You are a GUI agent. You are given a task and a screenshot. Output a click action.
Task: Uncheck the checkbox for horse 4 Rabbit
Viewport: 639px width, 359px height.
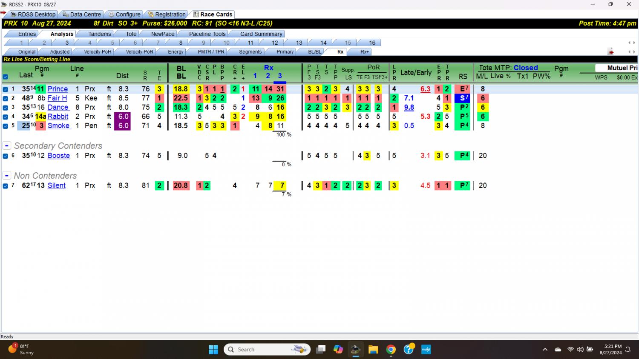pos(5,117)
